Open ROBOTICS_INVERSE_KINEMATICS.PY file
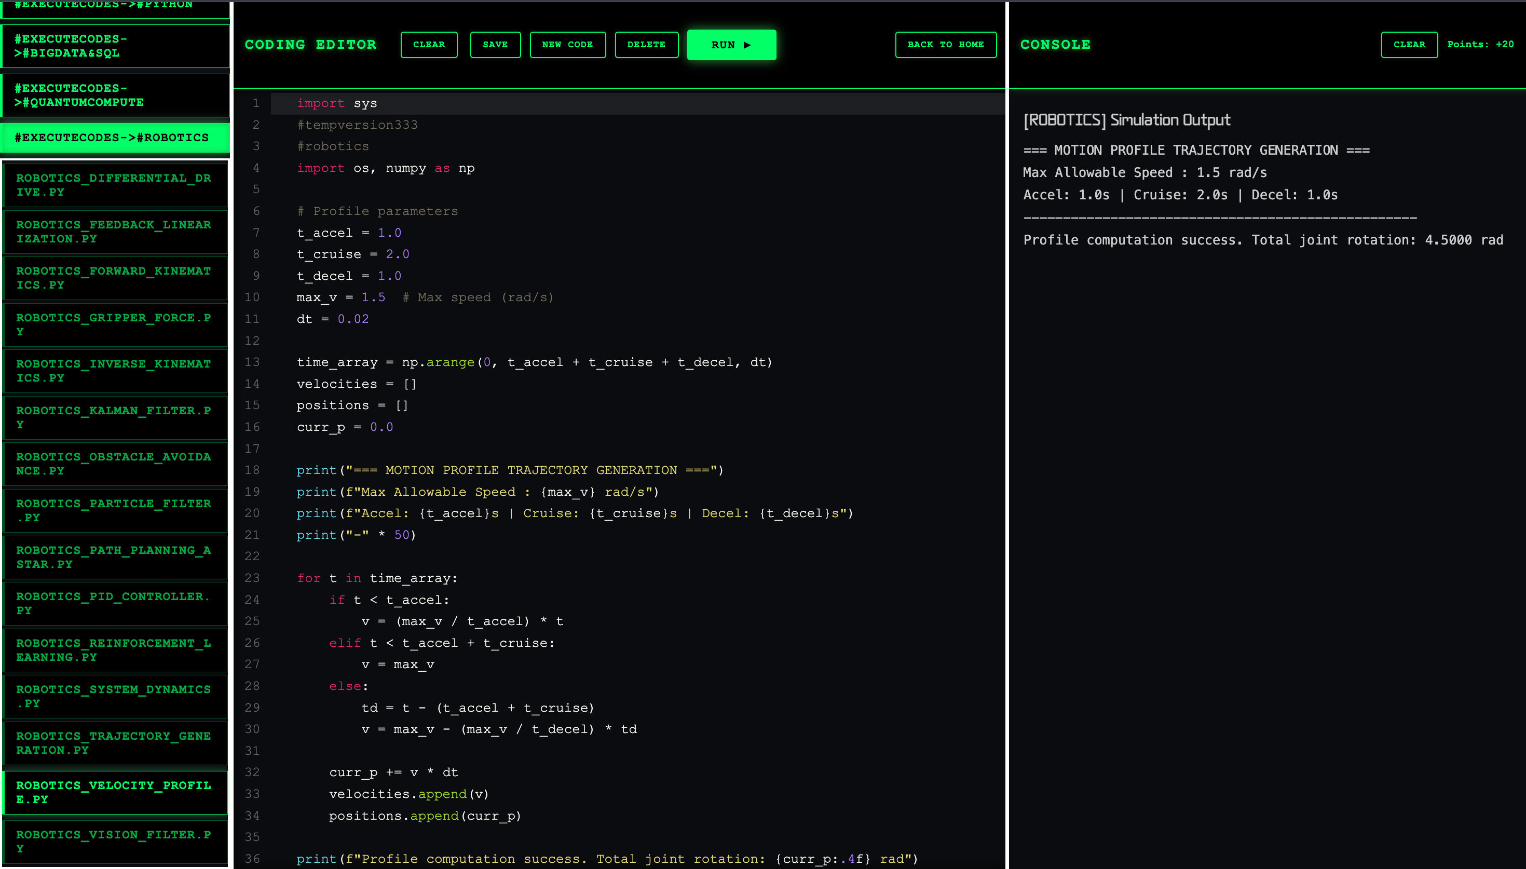Viewport: 1526px width, 869px height. (115, 371)
